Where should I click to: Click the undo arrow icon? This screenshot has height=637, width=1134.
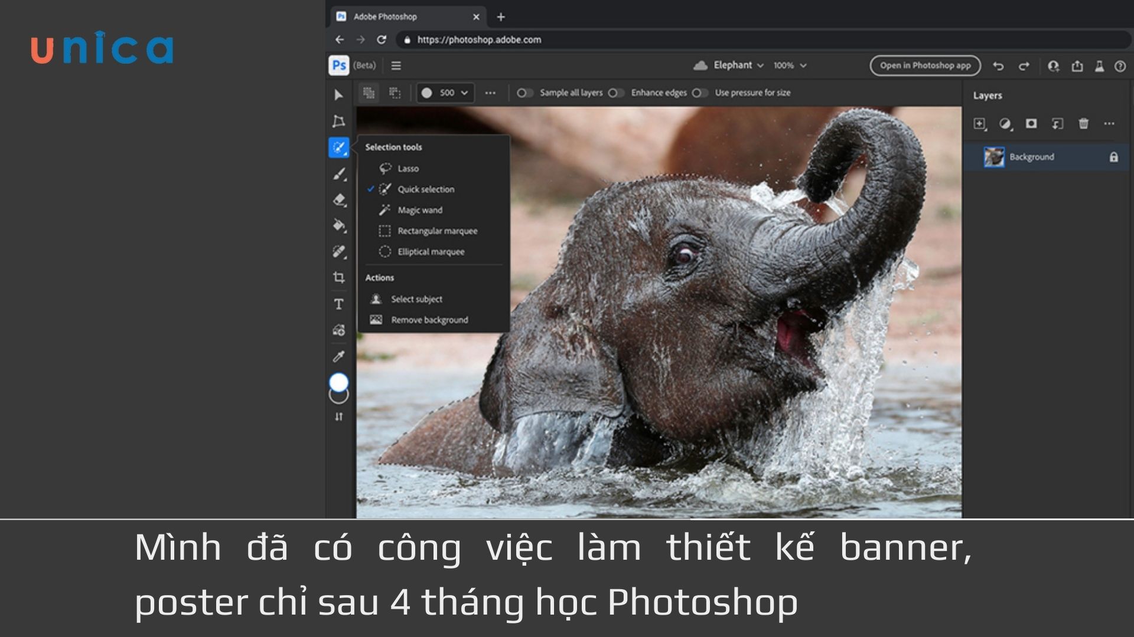click(x=998, y=66)
